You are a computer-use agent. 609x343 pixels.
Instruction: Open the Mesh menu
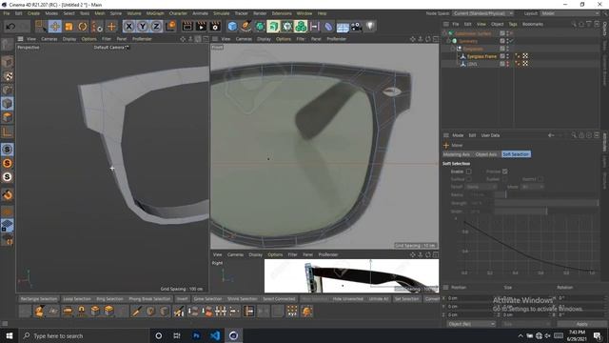100,13
